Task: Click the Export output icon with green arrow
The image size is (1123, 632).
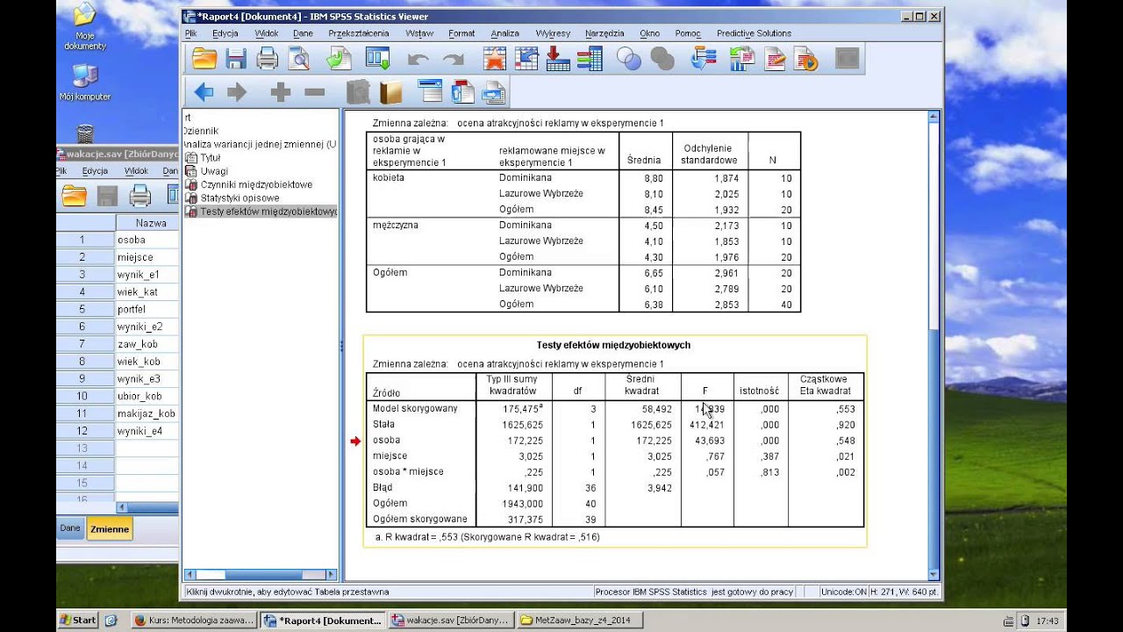Action: tap(339, 59)
